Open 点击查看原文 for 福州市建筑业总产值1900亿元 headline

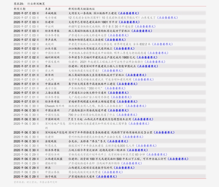[147, 57]
